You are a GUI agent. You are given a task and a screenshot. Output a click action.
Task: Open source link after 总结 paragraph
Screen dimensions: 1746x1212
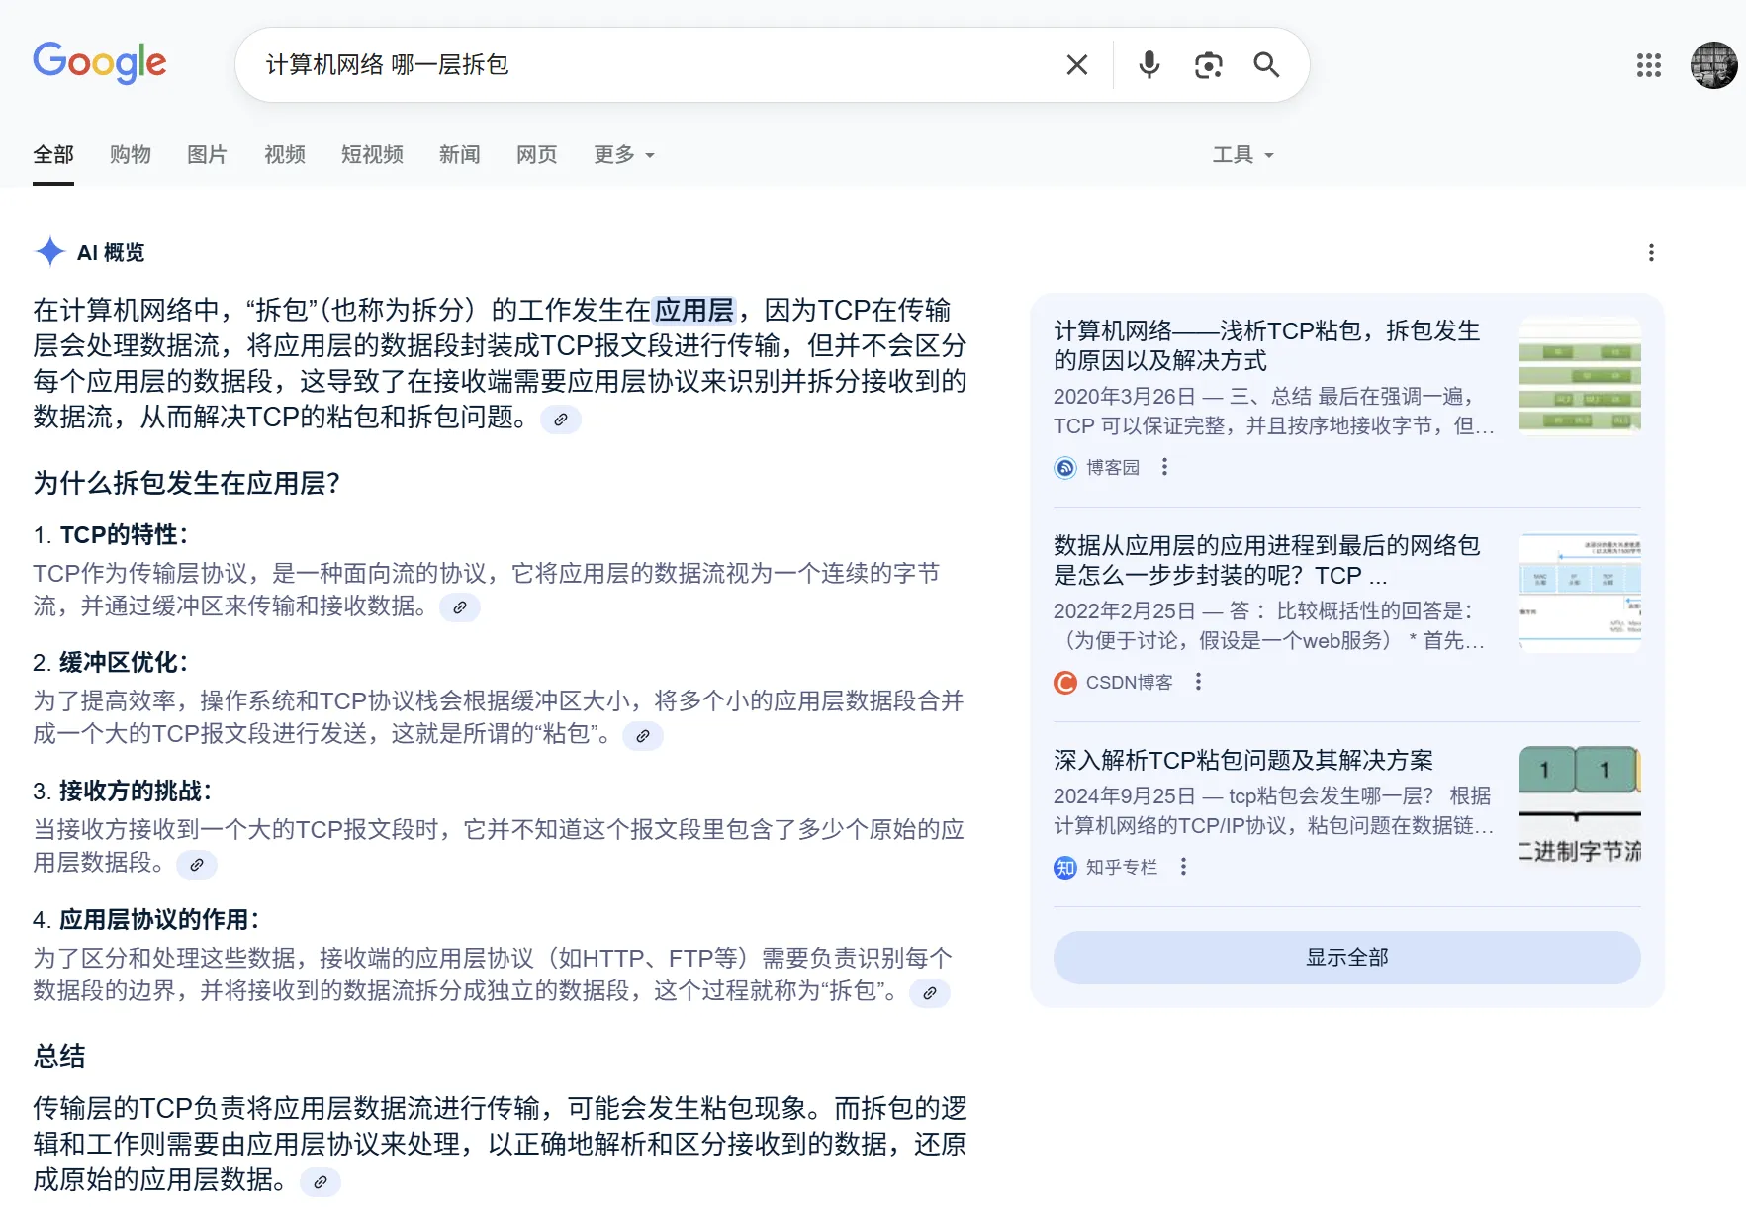(321, 1182)
